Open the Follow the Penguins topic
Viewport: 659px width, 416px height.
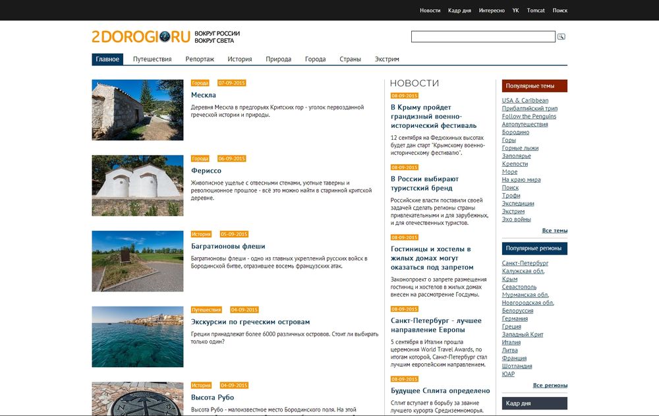[529, 117]
